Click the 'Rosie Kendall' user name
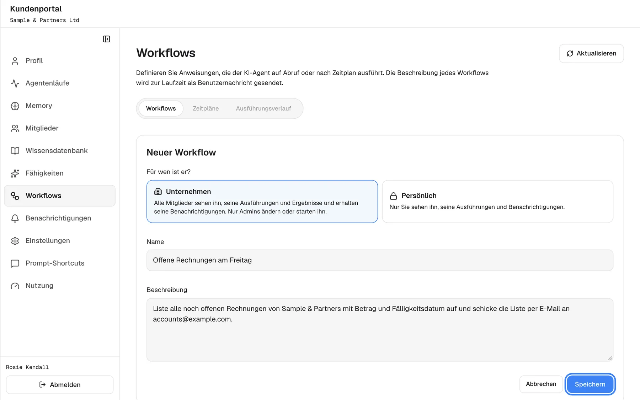 point(27,367)
